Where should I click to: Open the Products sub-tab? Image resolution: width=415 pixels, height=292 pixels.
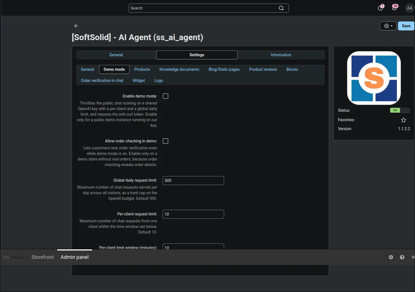[x=142, y=69]
